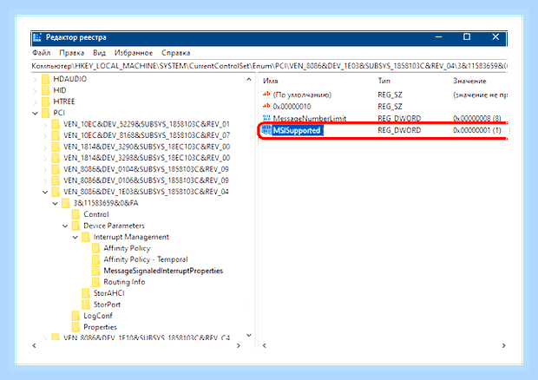Viewport: 538px width, 380px height.
Task: Click tree pane scroll left arrow
Action: click(35, 345)
